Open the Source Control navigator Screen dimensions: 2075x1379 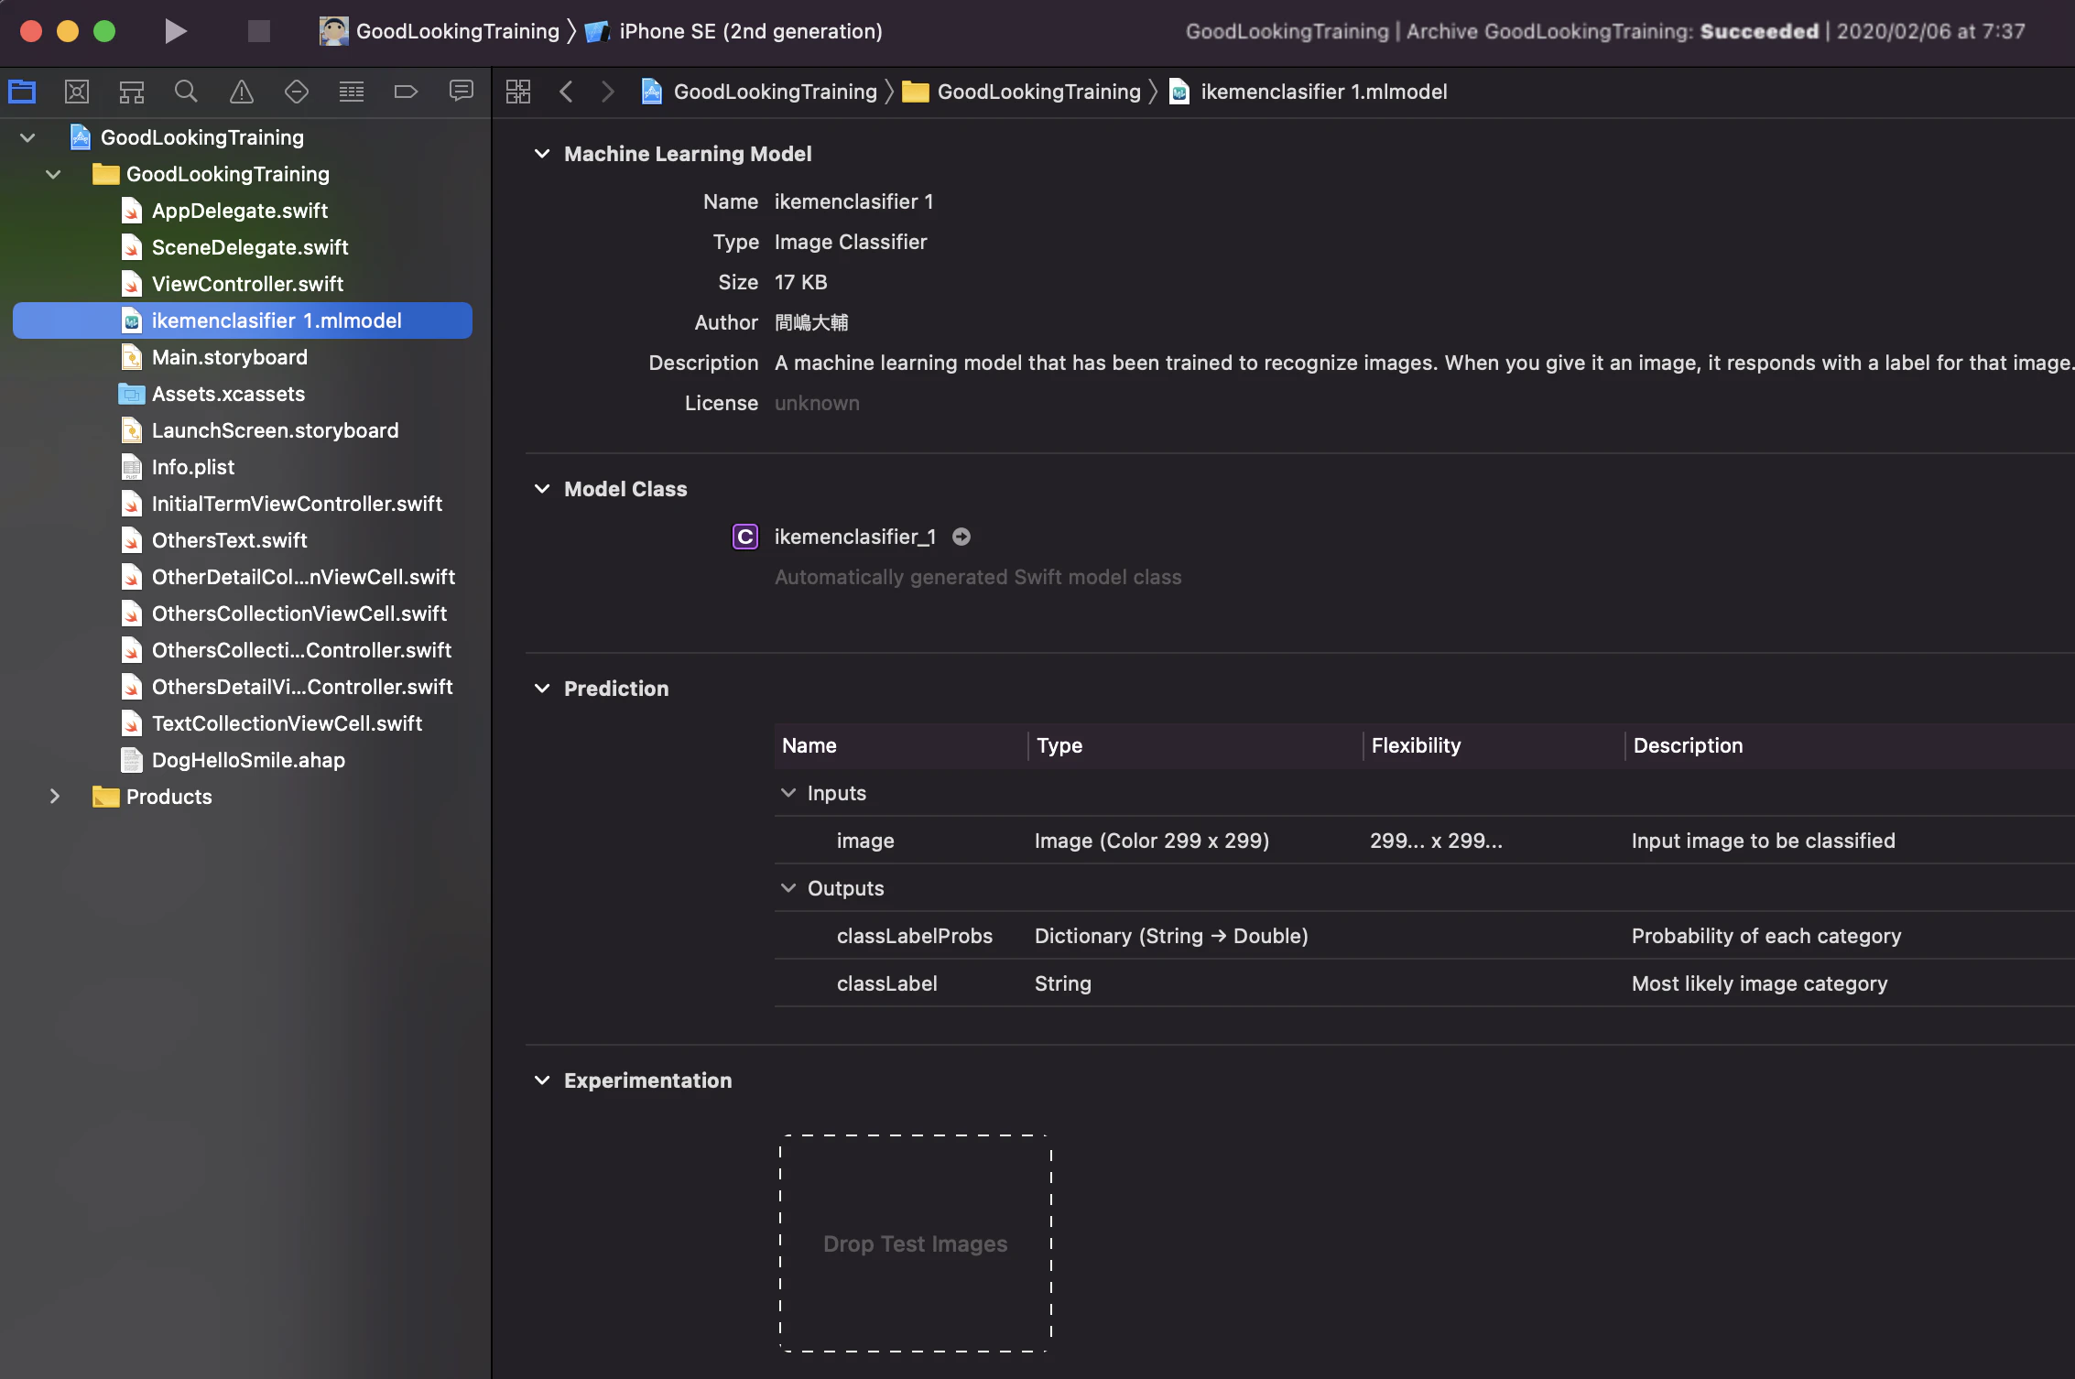(x=77, y=92)
